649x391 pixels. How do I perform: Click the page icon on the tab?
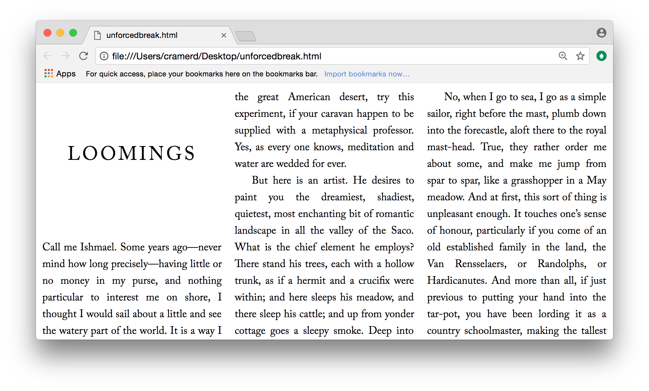point(97,35)
